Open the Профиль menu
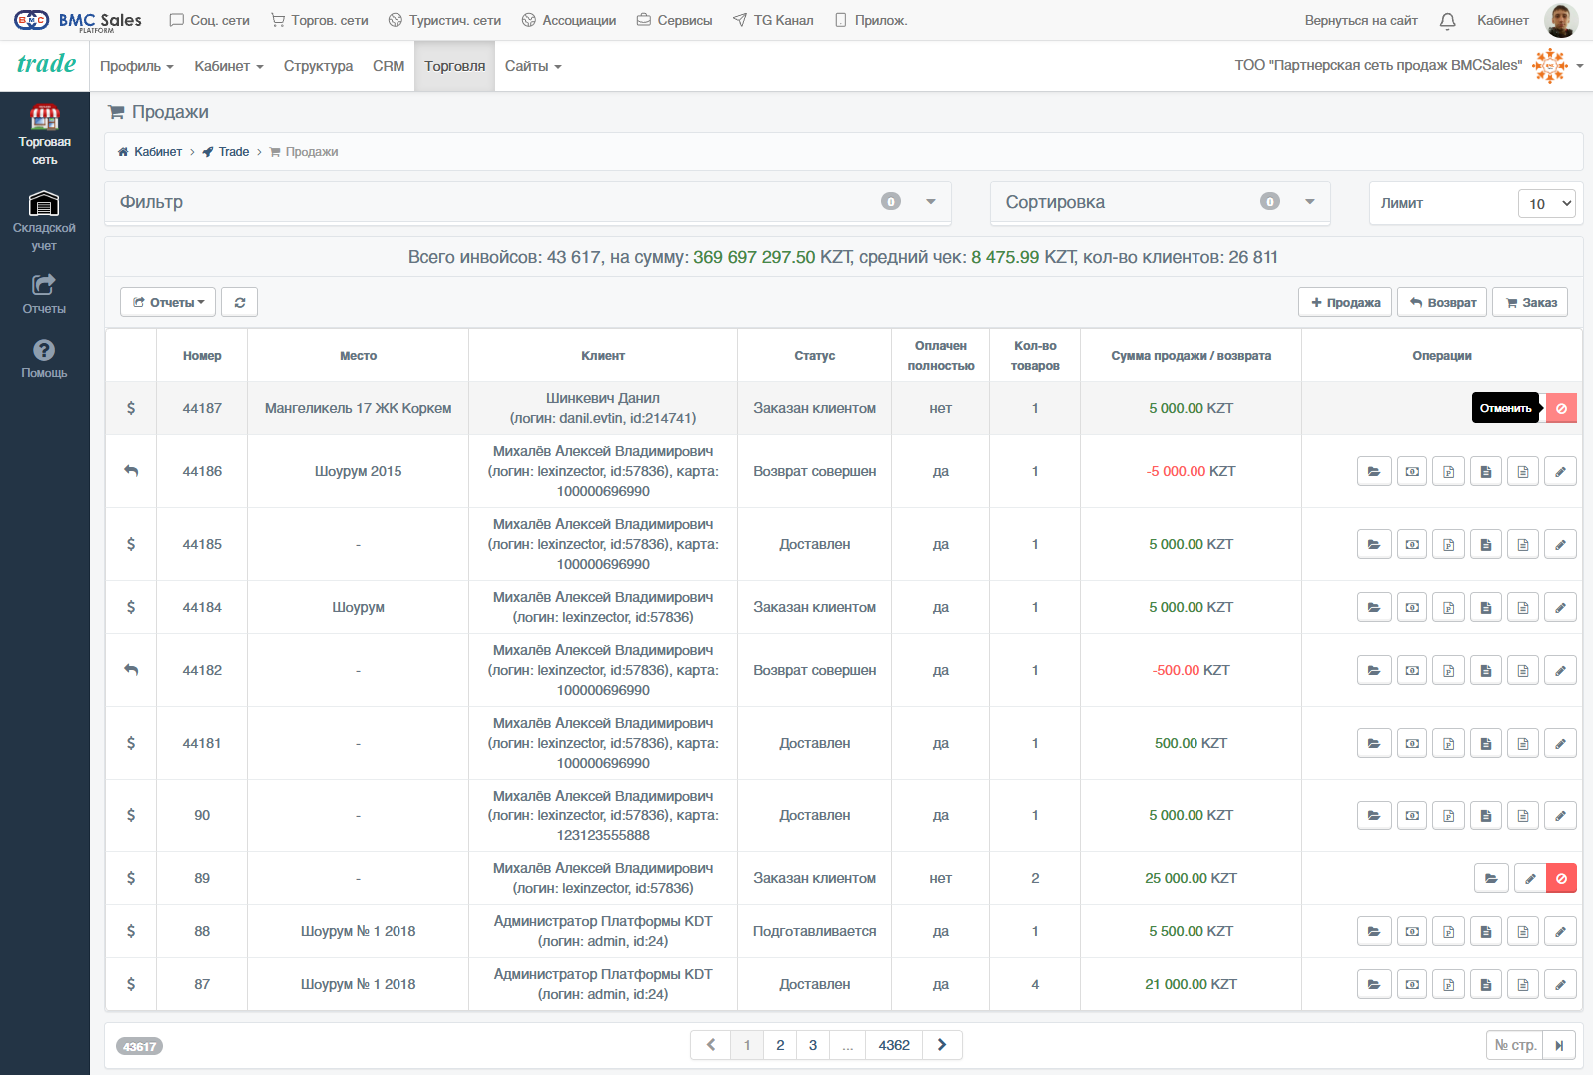 point(136,66)
